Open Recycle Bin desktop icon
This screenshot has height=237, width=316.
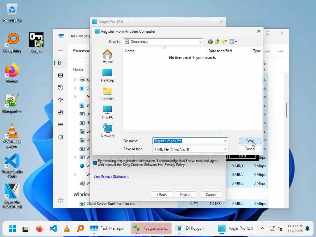12,13
